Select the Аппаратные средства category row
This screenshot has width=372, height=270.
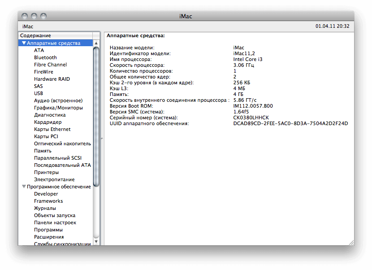[x=56, y=43]
